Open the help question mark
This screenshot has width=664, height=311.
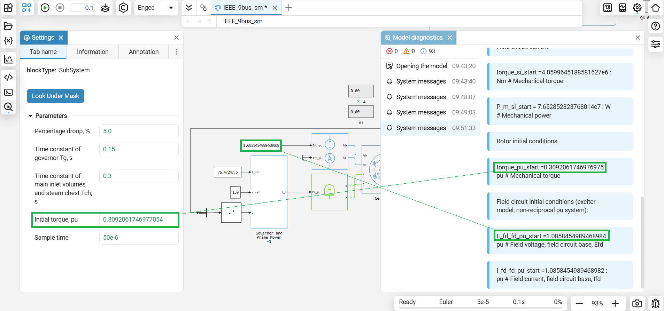[656, 26]
